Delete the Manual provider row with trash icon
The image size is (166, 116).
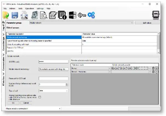[x=153, y=68]
